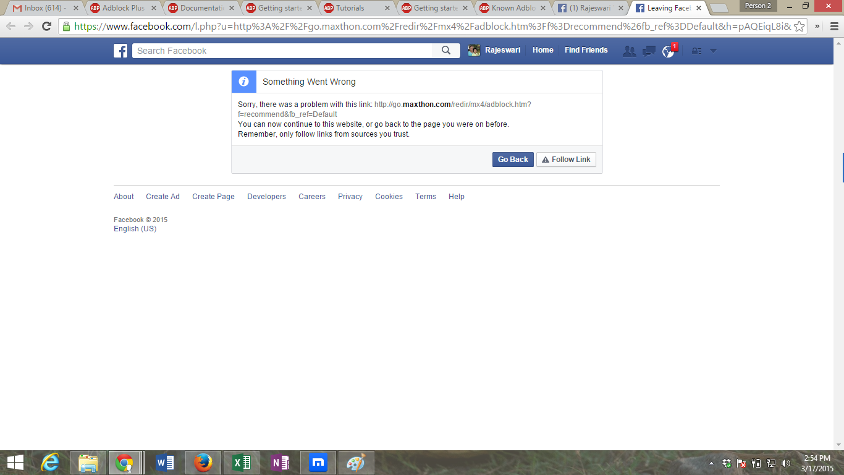Viewport: 844px width, 475px height.
Task: Open the Windows Start button
Action: tap(15, 463)
